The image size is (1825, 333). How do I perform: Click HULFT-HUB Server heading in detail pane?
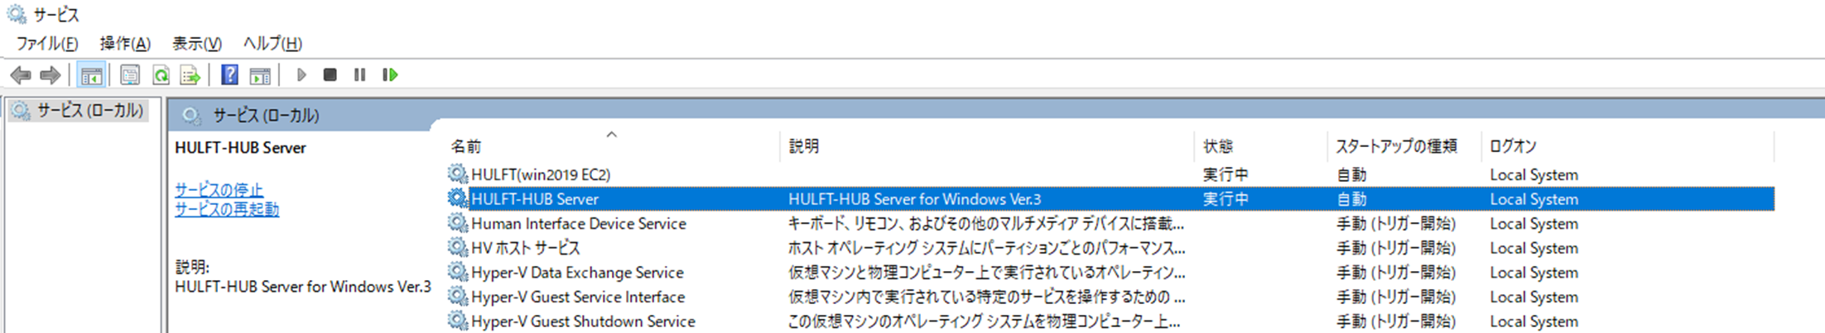(240, 147)
